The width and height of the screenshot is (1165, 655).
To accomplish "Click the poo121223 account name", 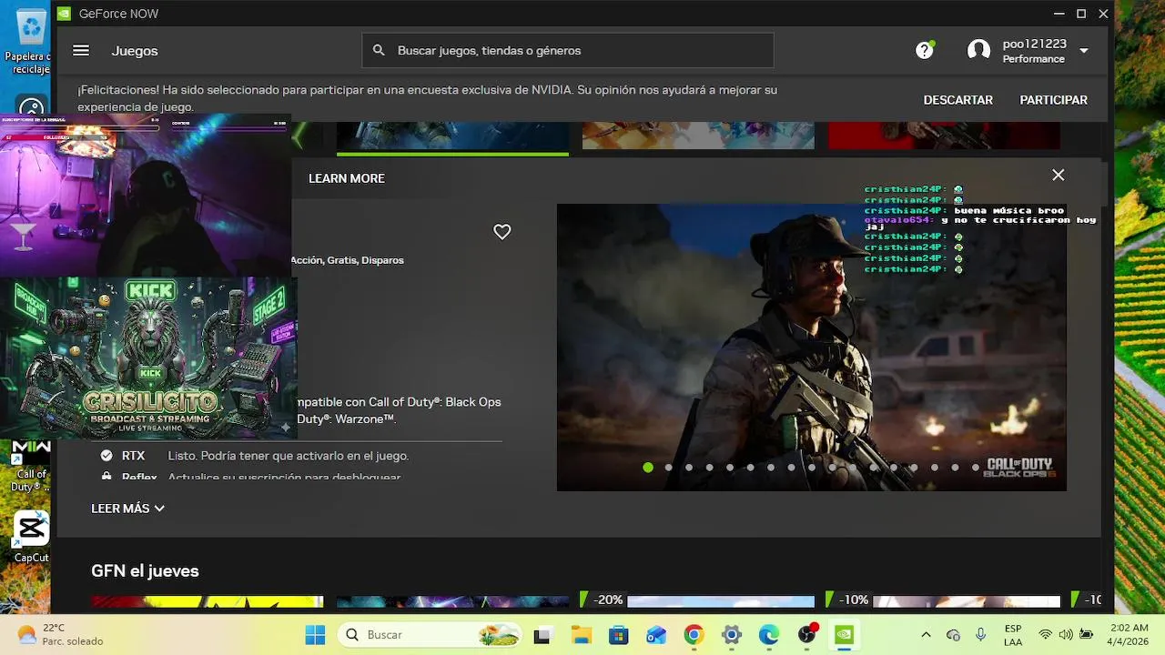I will [x=1035, y=44].
